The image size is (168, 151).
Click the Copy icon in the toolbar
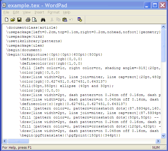click(x=58, y=20)
